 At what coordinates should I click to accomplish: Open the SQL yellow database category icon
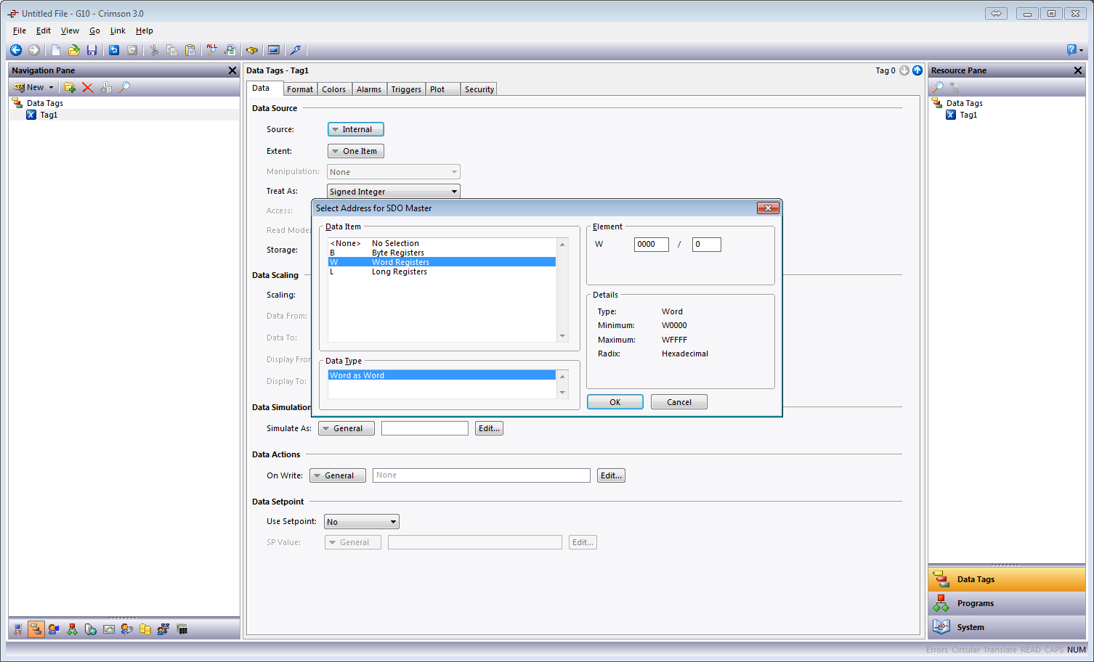tap(145, 629)
